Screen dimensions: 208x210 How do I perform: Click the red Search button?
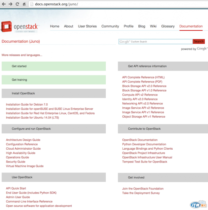(199, 41)
